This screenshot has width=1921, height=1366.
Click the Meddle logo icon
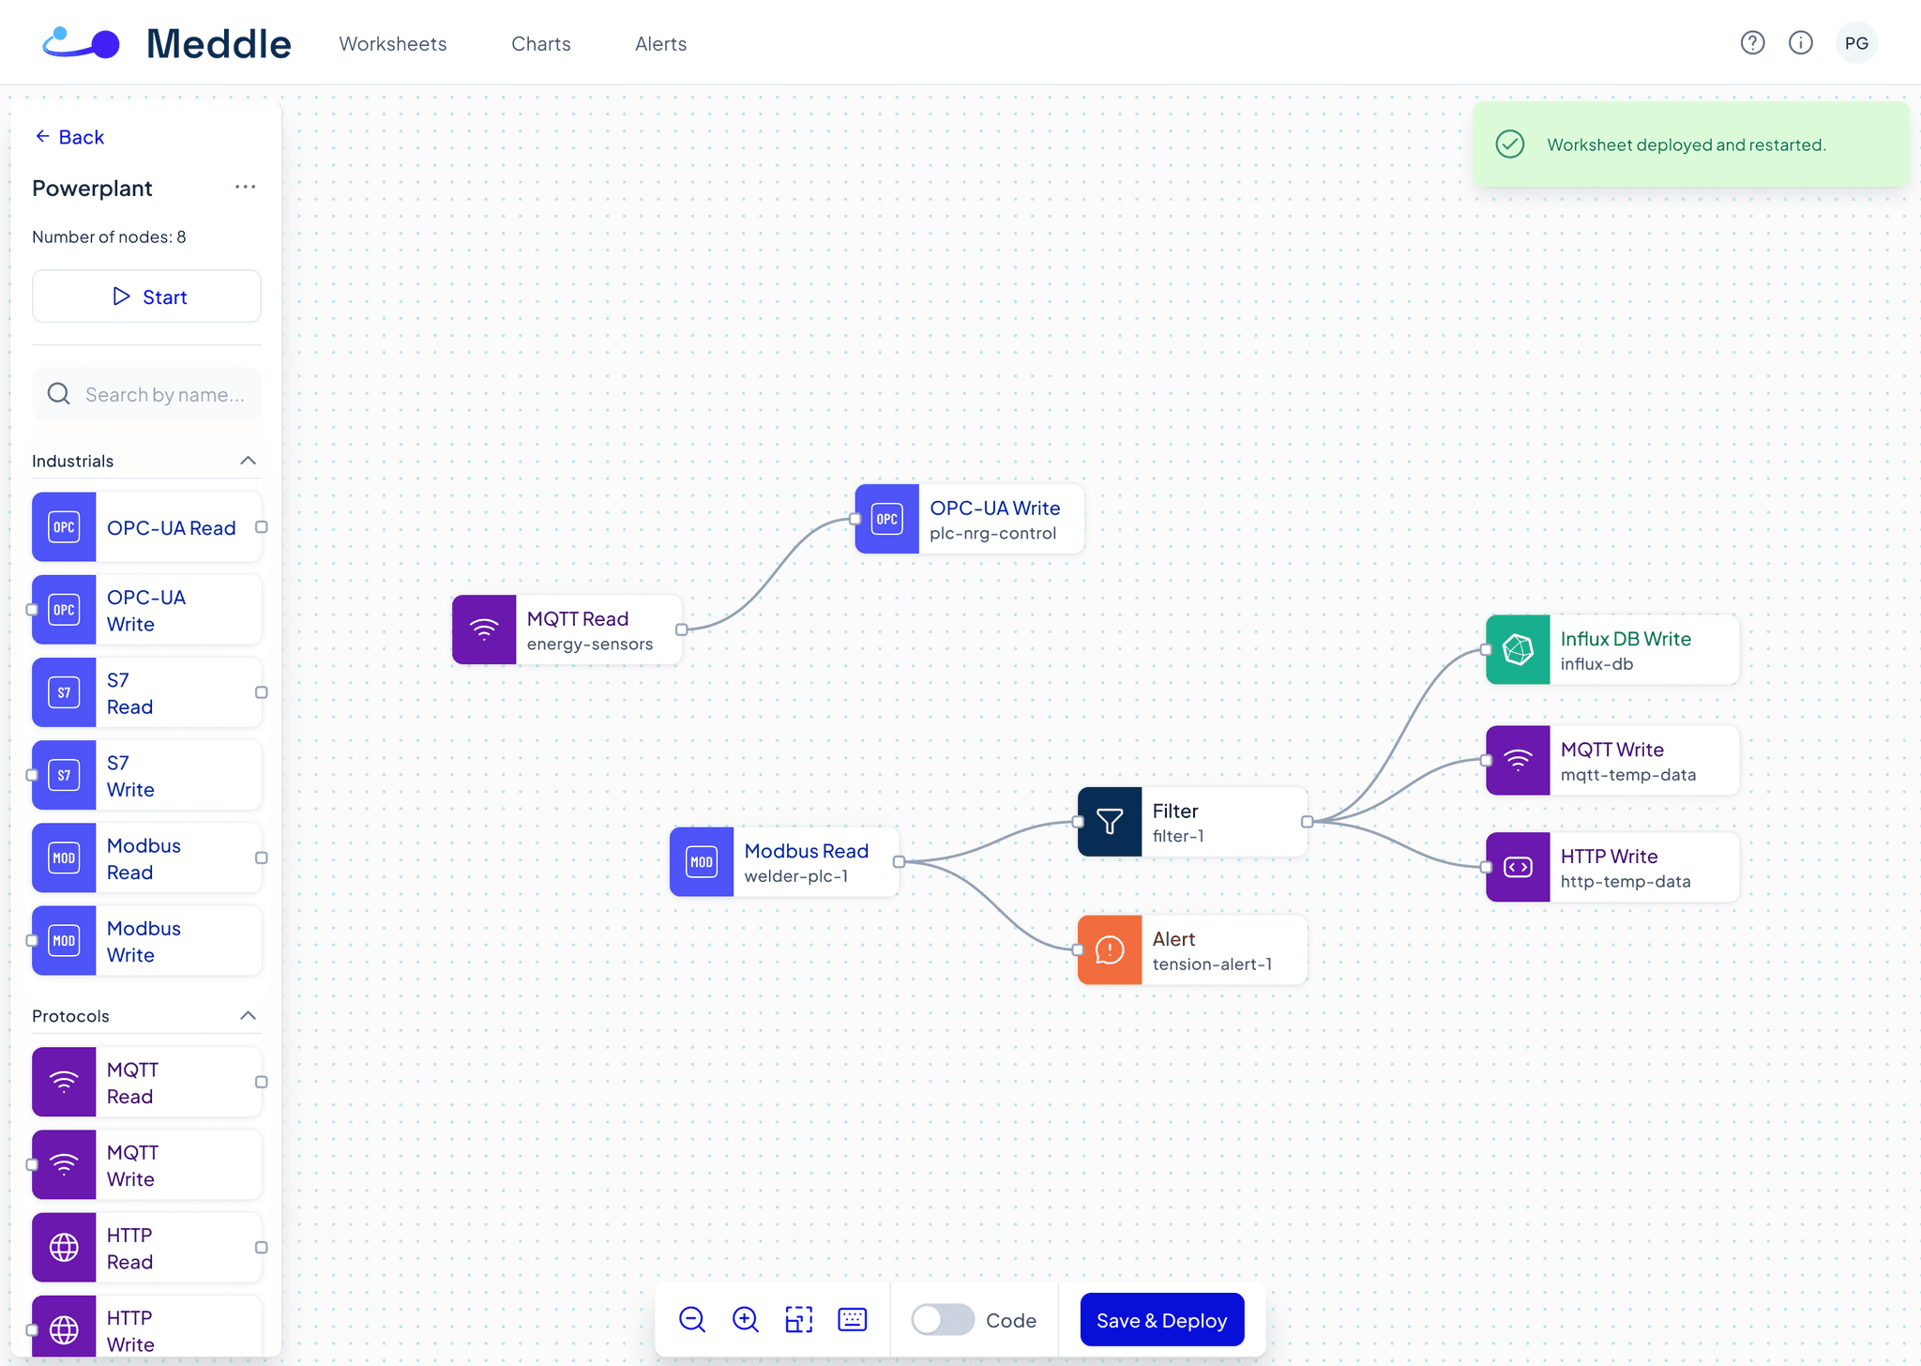click(x=81, y=43)
